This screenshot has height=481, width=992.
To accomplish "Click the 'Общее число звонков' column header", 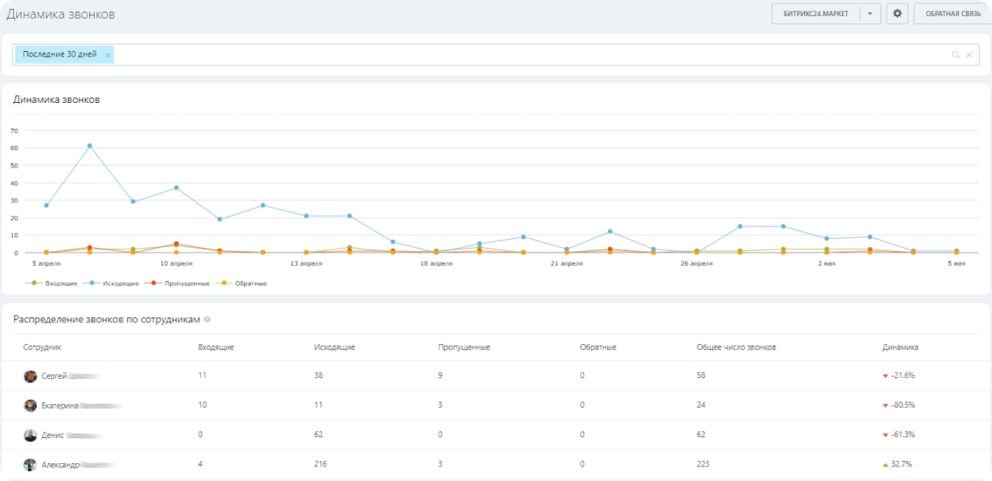I will [x=736, y=347].
